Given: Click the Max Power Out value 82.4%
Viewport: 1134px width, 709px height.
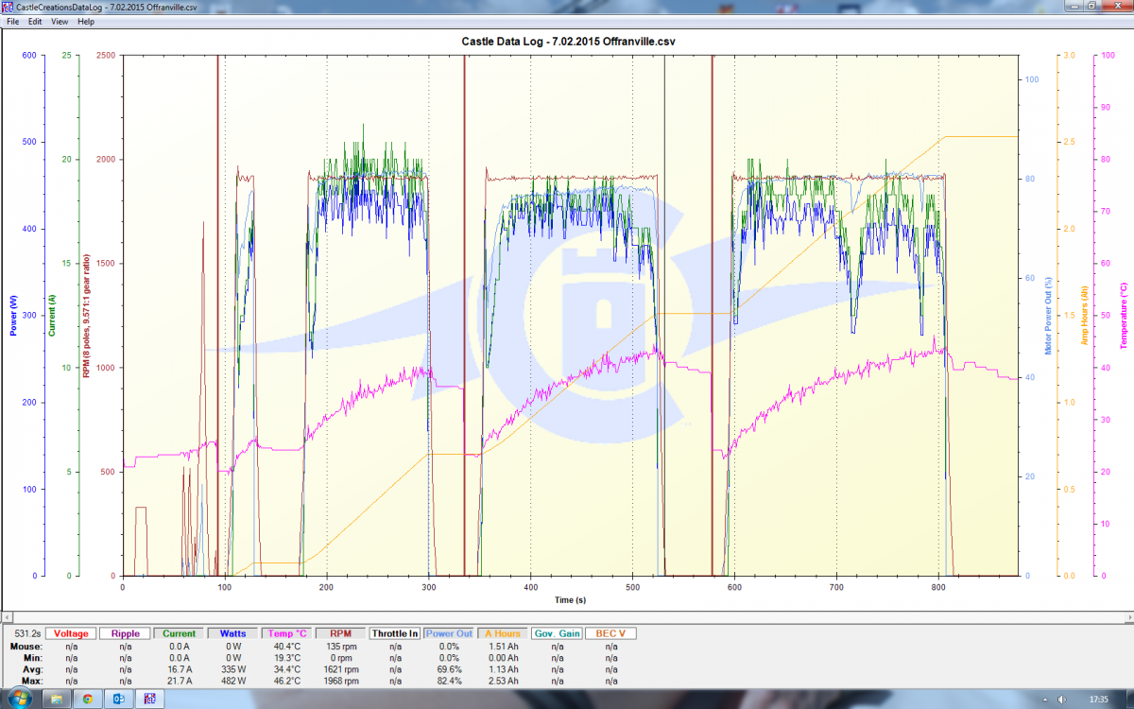Looking at the screenshot, I should coord(448,681).
